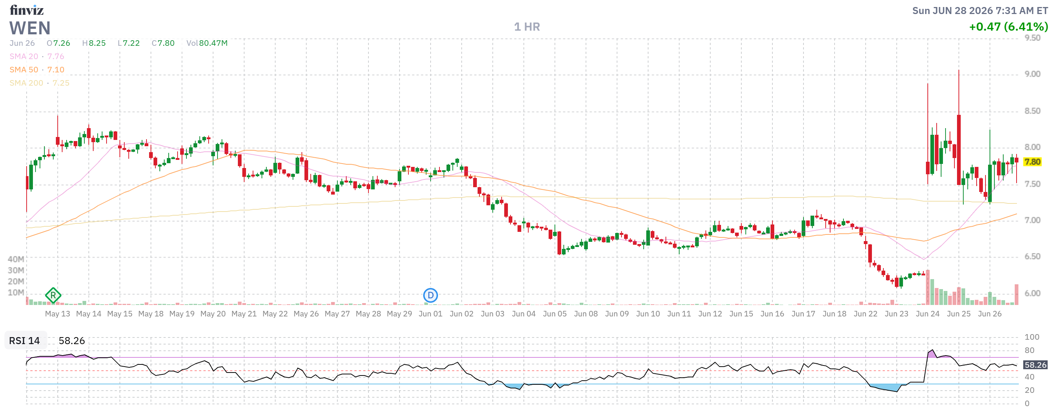Click the 30M volume axis label
Screen dimensions: 1058x415
pos(16,270)
